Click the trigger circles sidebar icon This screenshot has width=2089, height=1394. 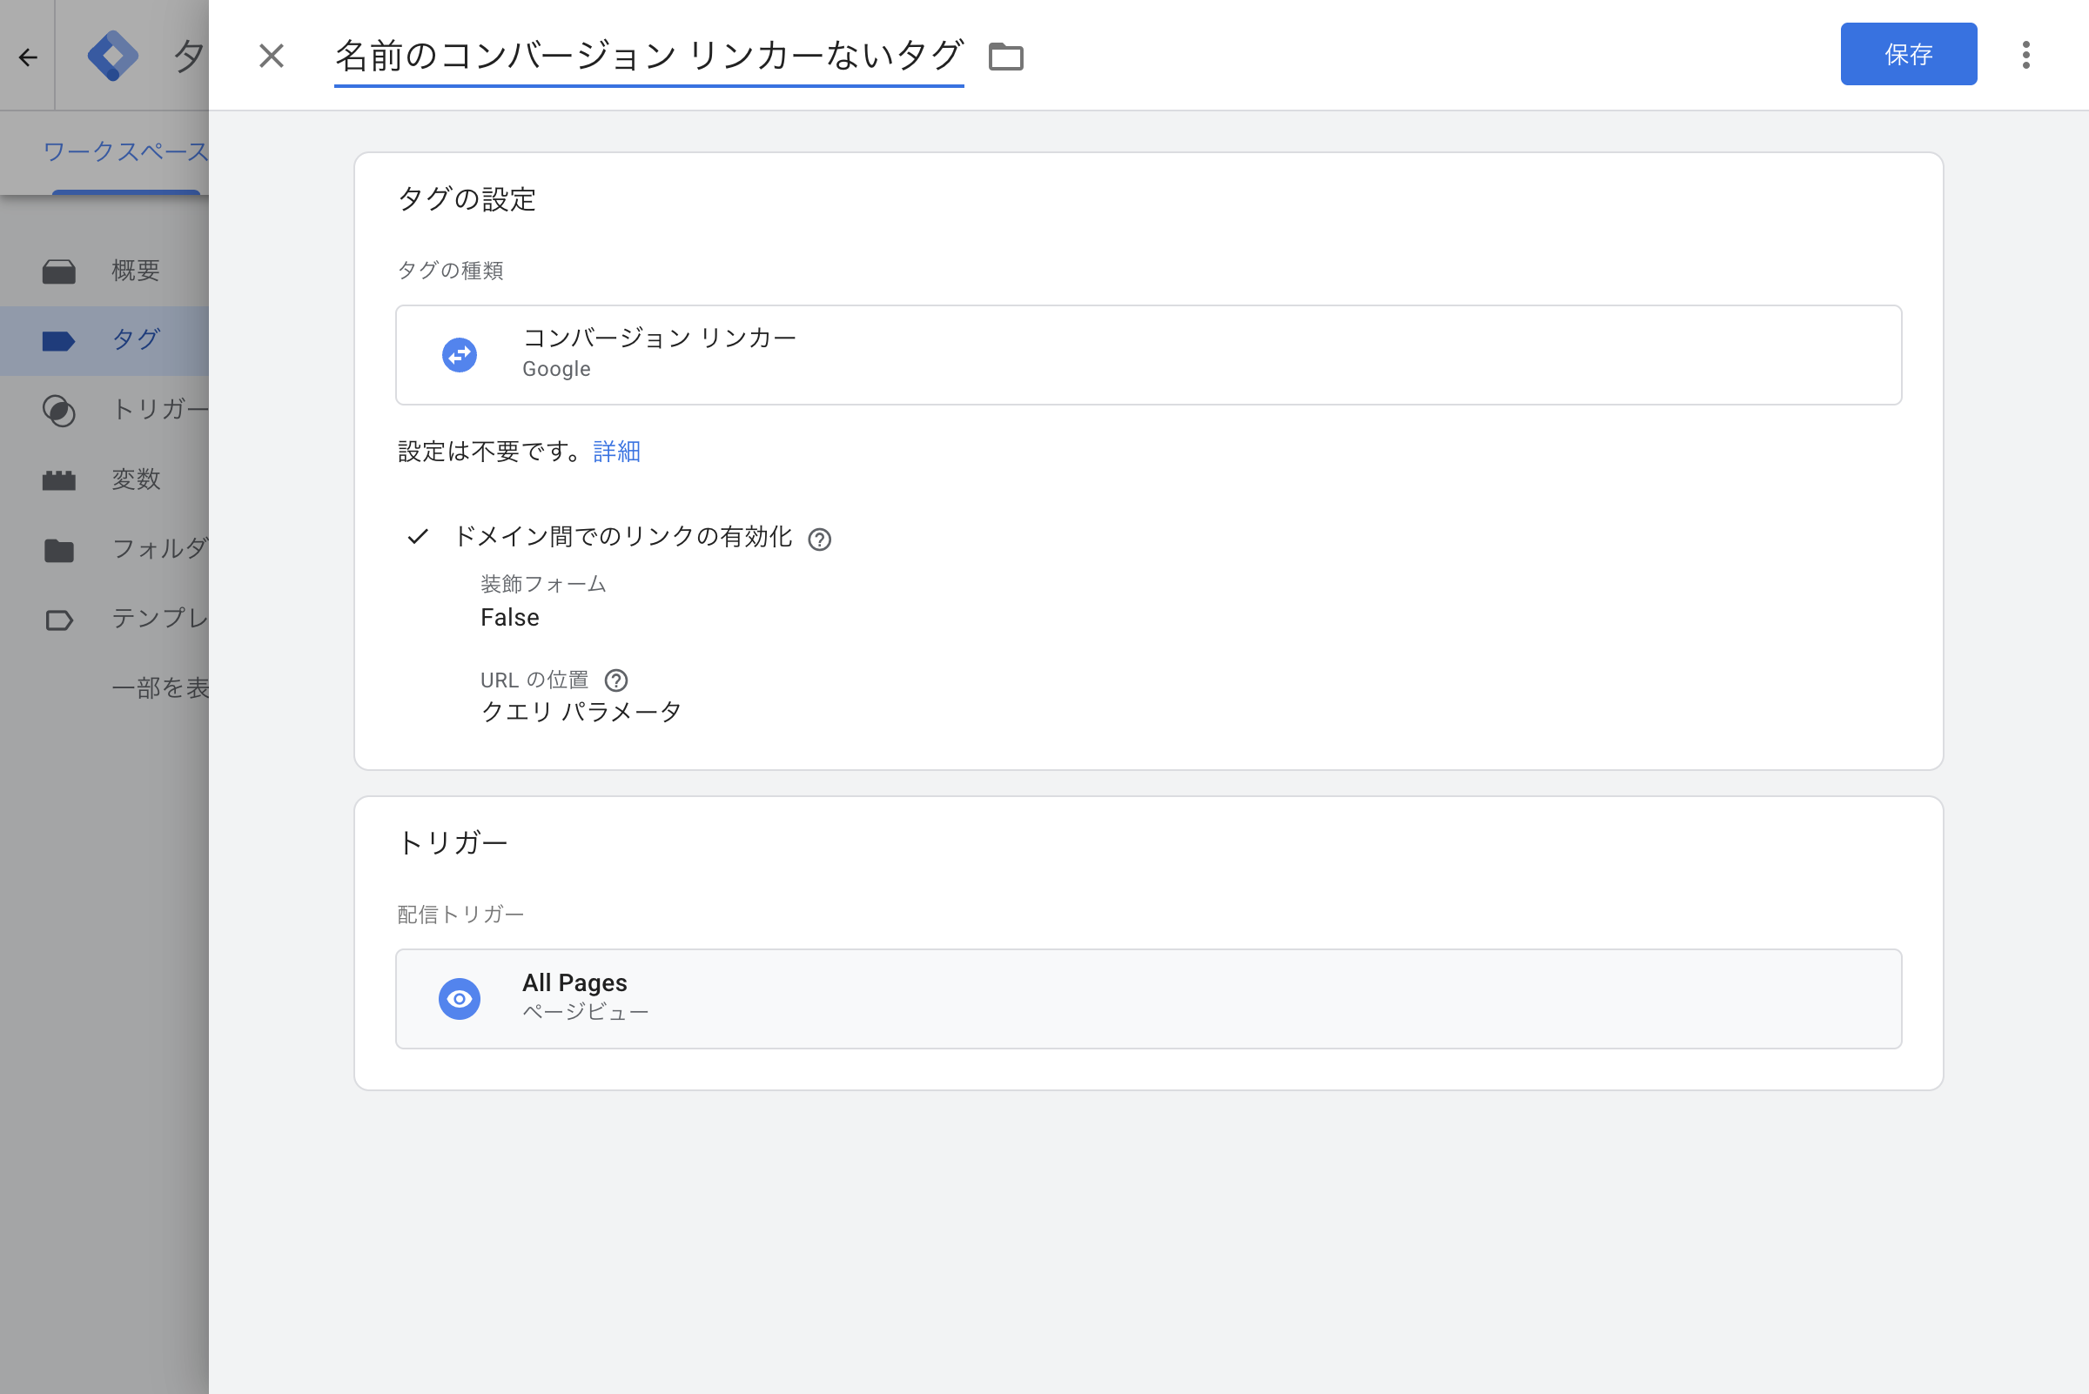click(x=58, y=411)
